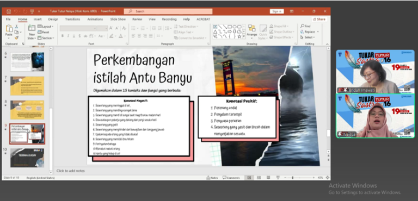The width and height of the screenshot is (418, 201).
Task: Select the triangle shape
Action: point(216,32)
